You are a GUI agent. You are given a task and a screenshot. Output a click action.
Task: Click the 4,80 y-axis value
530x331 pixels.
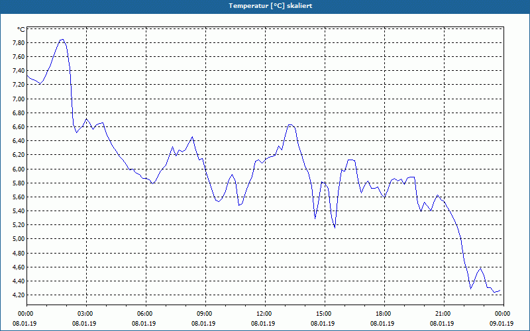tap(19, 253)
